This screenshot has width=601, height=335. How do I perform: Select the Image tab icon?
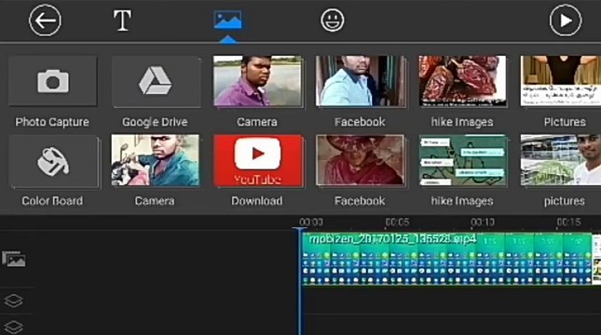pos(227,20)
